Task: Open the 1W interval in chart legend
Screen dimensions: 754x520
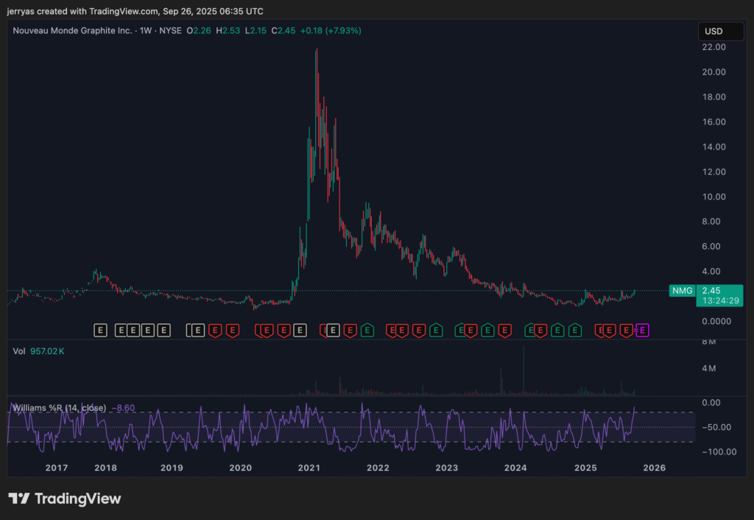Action: pyautogui.click(x=147, y=31)
